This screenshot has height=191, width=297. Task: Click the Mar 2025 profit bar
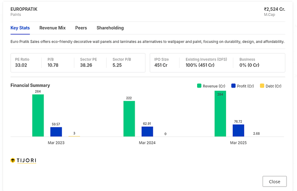[x=238, y=130]
